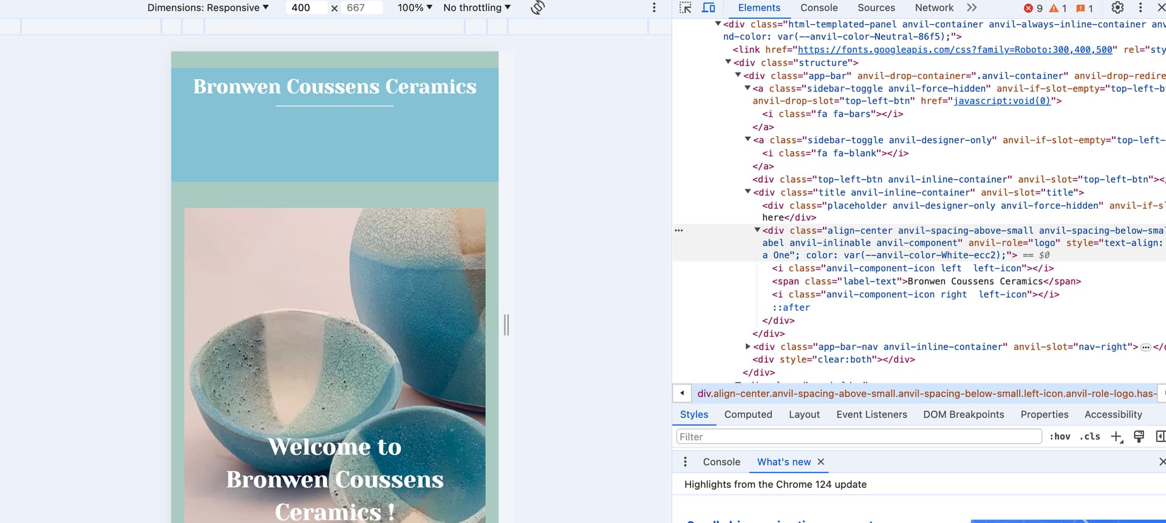Select the Computed pane tab
Image resolution: width=1166 pixels, height=523 pixels.
click(x=748, y=414)
